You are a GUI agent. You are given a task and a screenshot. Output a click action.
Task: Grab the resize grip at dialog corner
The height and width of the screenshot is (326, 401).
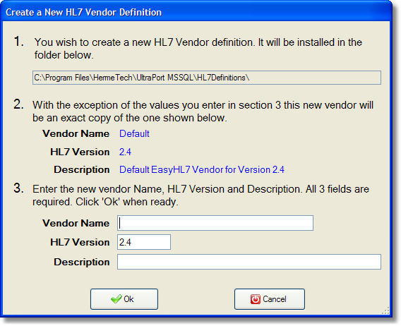pyautogui.click(x=385, y=310)
